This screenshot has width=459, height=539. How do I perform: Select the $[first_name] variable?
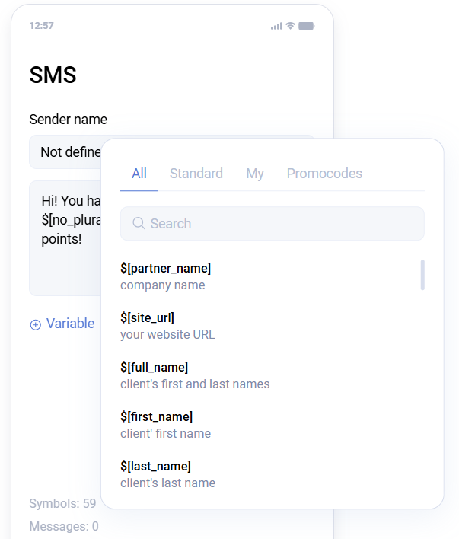pos(165,424)
